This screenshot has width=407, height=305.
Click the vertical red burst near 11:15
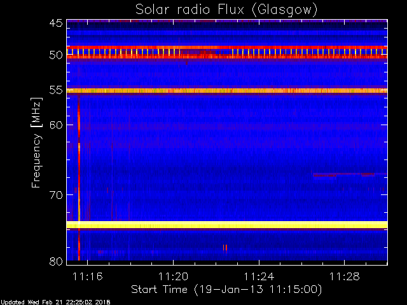[79, 179]
